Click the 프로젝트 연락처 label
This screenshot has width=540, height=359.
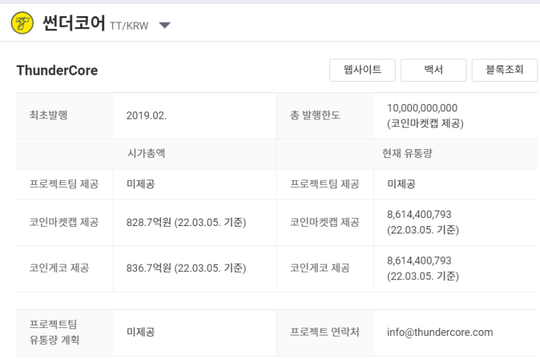[325, 332]
